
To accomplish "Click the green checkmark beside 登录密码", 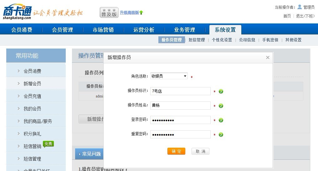I will (221, 120).
